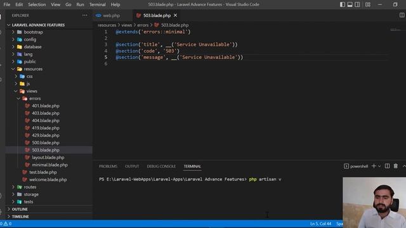
Task: Open Customize Layout icon
Action: pos(368,4)
